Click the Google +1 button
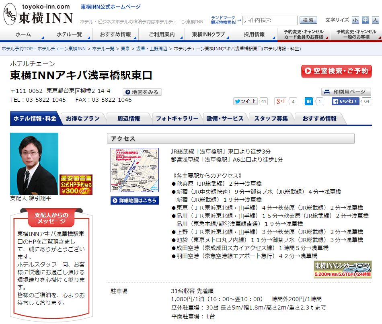 coord(280,101)
